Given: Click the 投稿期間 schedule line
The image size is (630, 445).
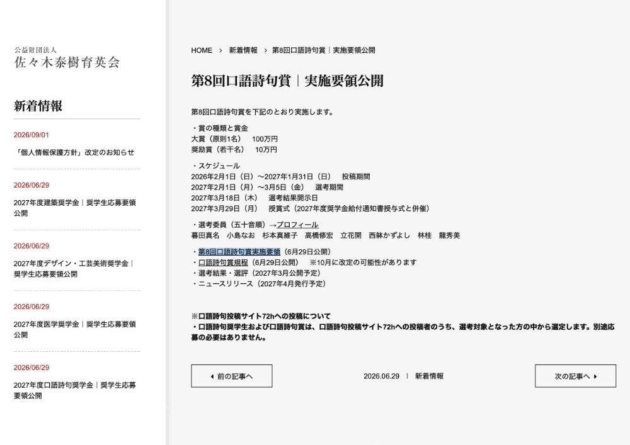Looking at the screenshot, I should pyautogui.click(x=280, y=177).
